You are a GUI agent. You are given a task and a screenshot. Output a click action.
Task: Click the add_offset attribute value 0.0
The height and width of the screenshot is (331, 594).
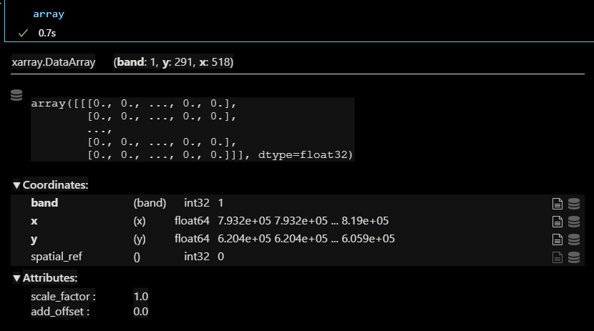(140, 312)
